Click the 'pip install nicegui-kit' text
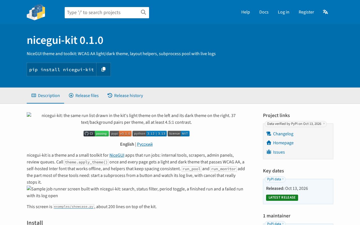The image size is (360, 225). point(62,69)
